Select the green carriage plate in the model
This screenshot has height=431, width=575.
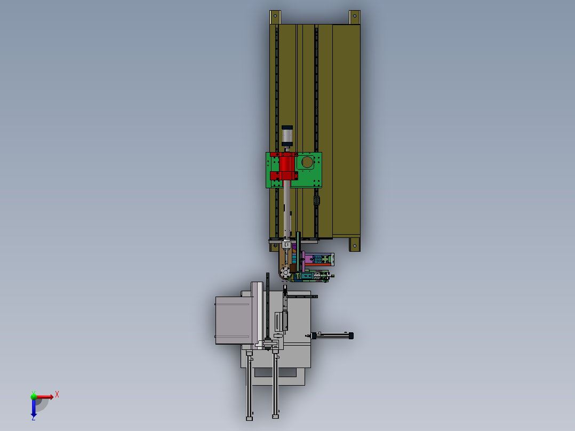point(294,170)
